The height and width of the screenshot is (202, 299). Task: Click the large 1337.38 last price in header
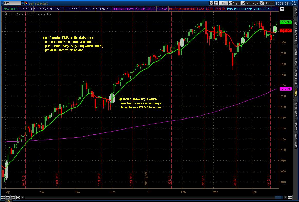tap(282, 3)
